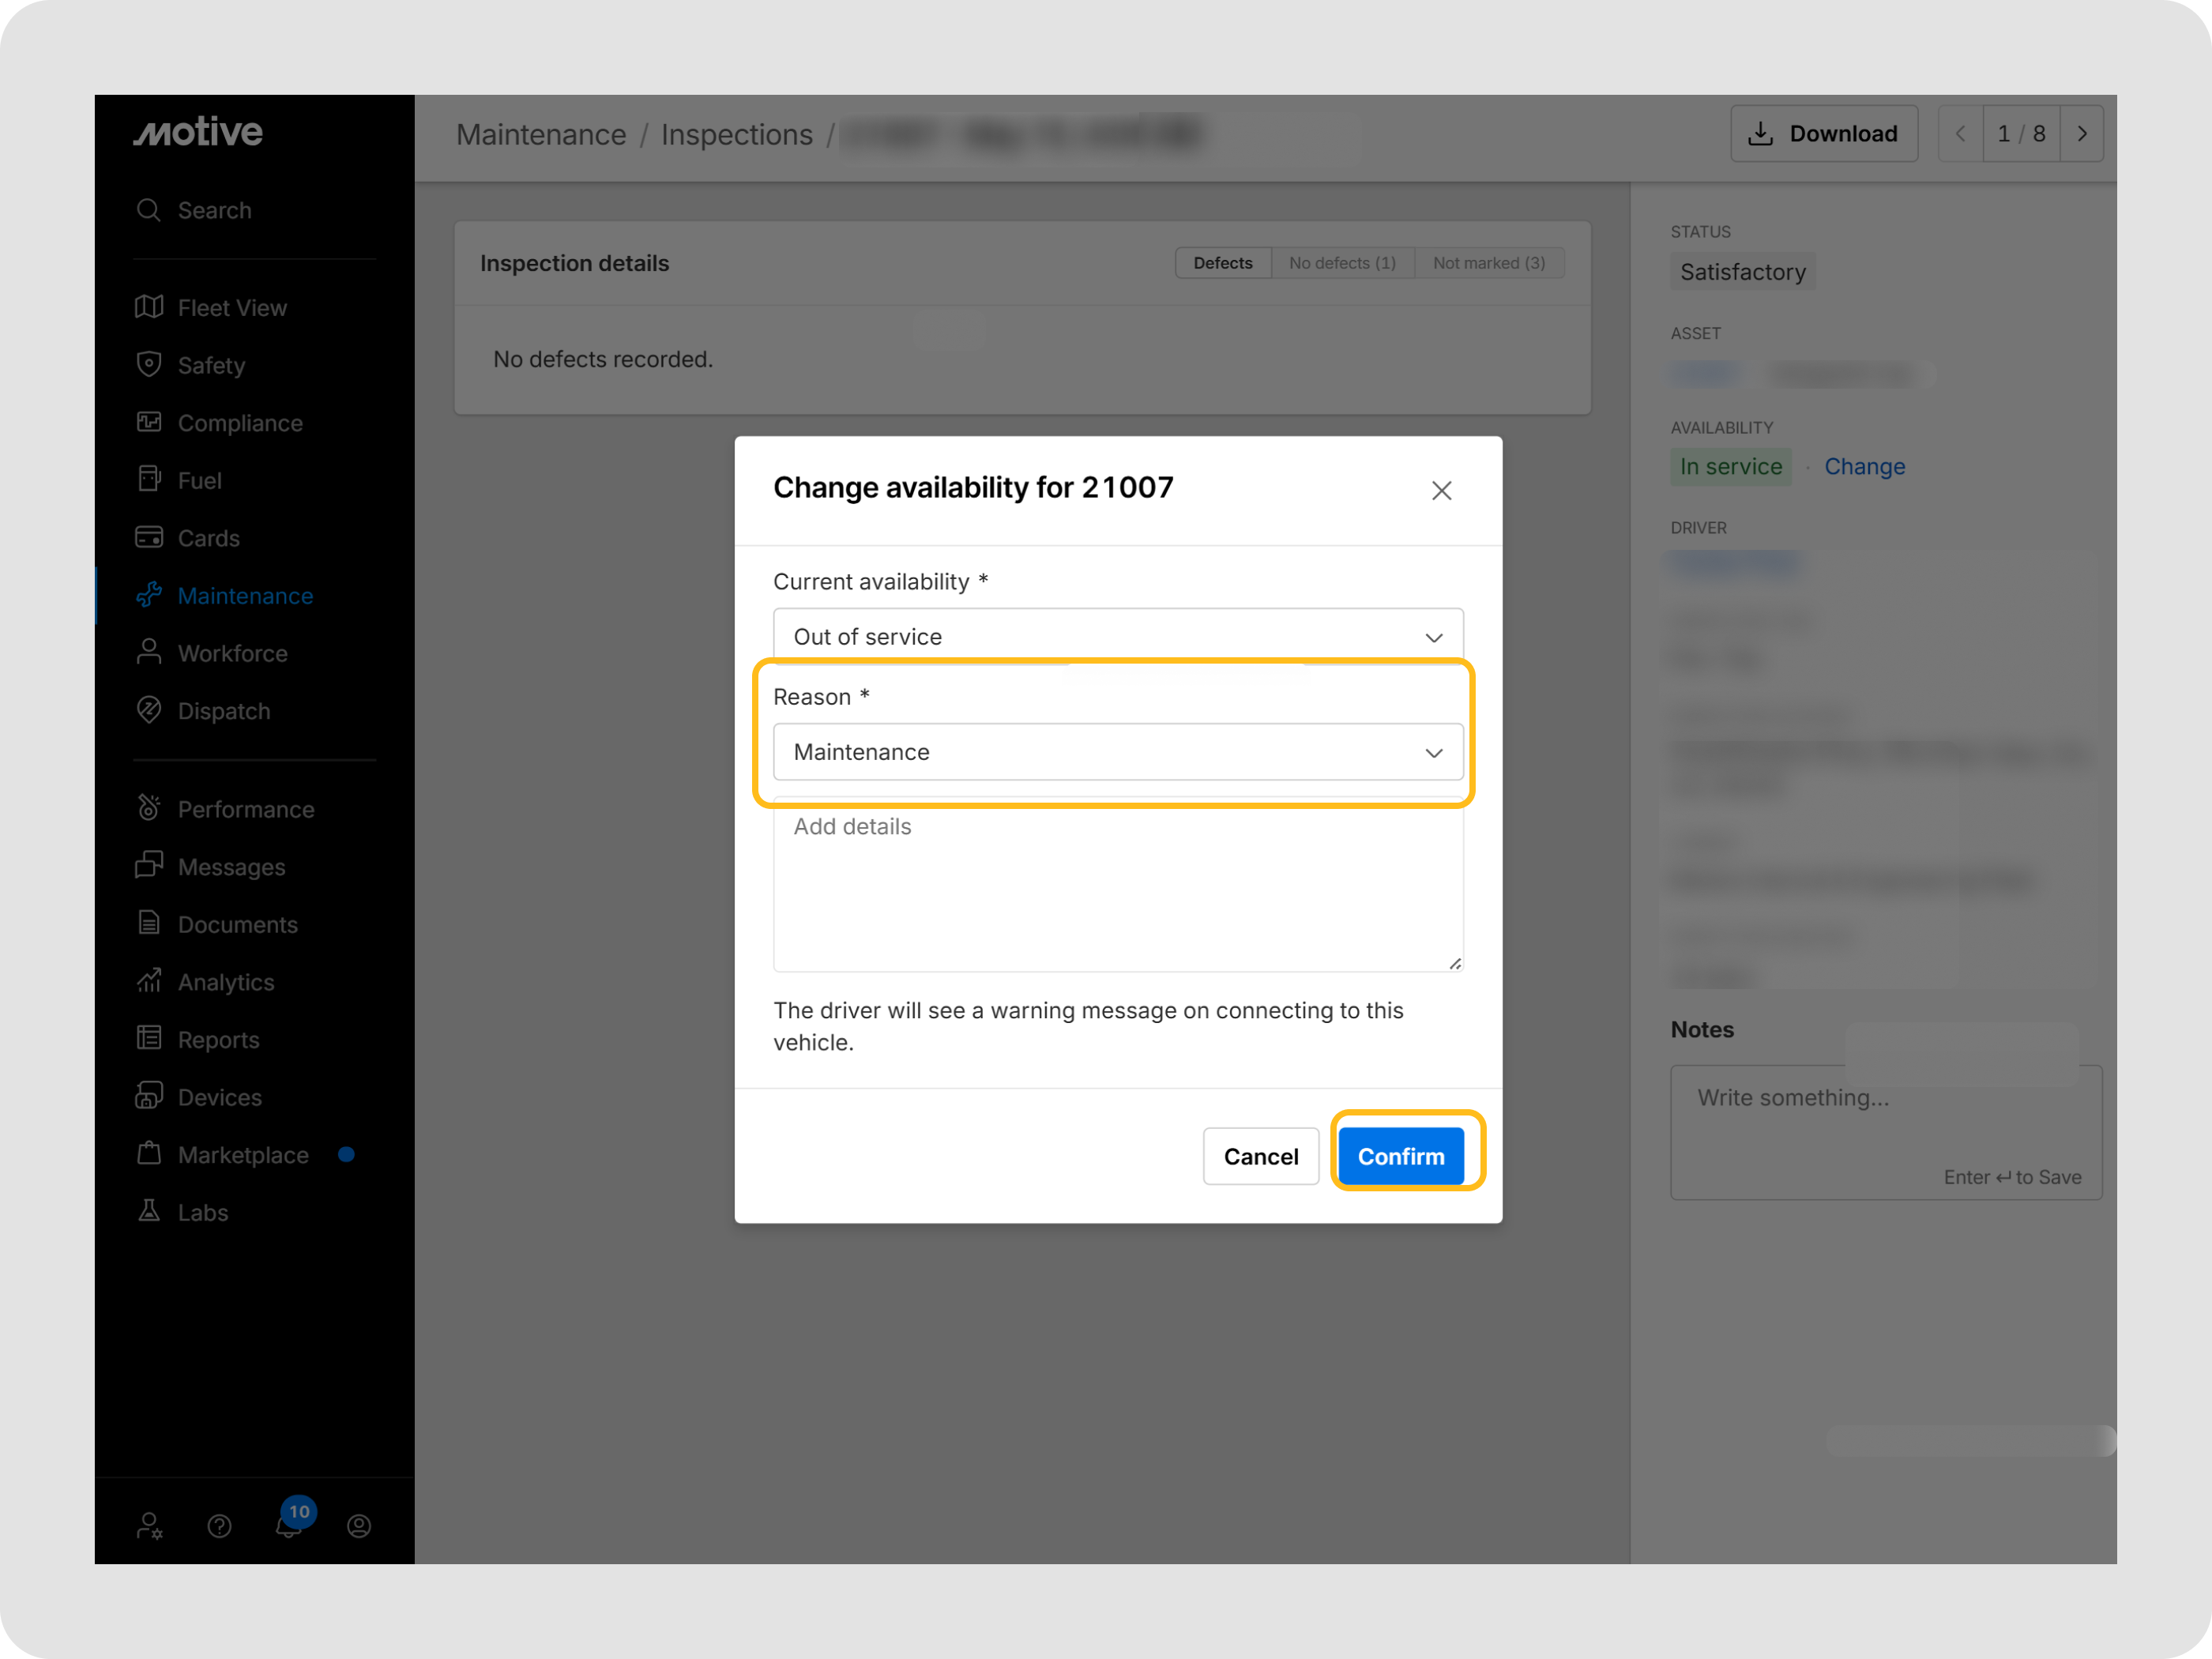Click the Dispatch icon in sidebar
This screenshot has height=1659, width=2212.
149,710
